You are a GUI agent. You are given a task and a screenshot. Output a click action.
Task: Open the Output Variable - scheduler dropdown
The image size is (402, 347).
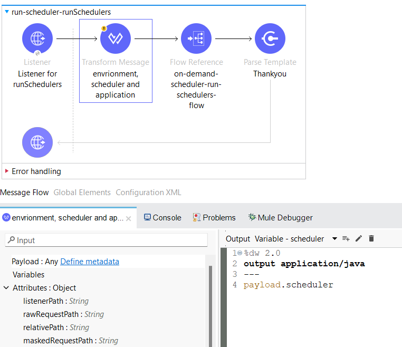pos(334,239)
